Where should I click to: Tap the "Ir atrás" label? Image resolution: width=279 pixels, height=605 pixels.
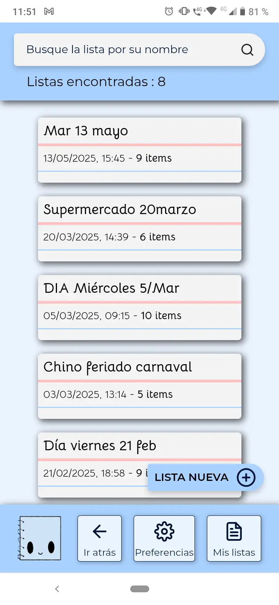coord(100,553)
